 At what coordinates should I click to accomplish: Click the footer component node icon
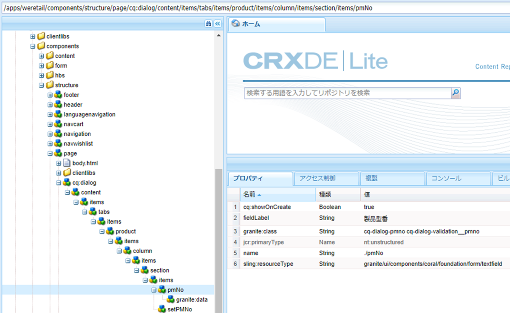point(58,95)
